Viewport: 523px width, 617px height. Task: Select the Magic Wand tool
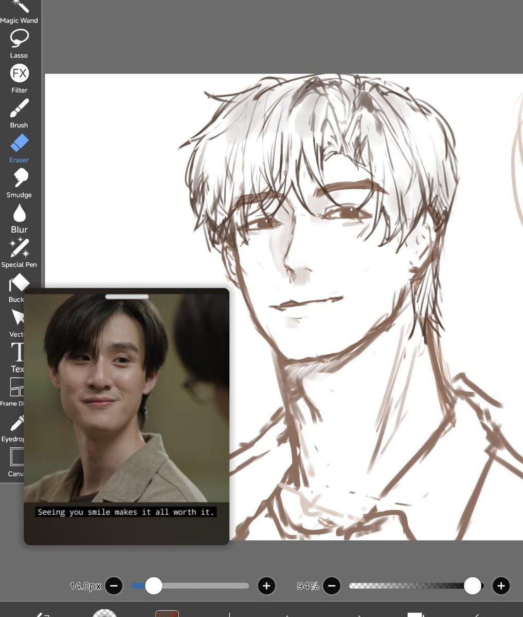(x=19, y=12)
